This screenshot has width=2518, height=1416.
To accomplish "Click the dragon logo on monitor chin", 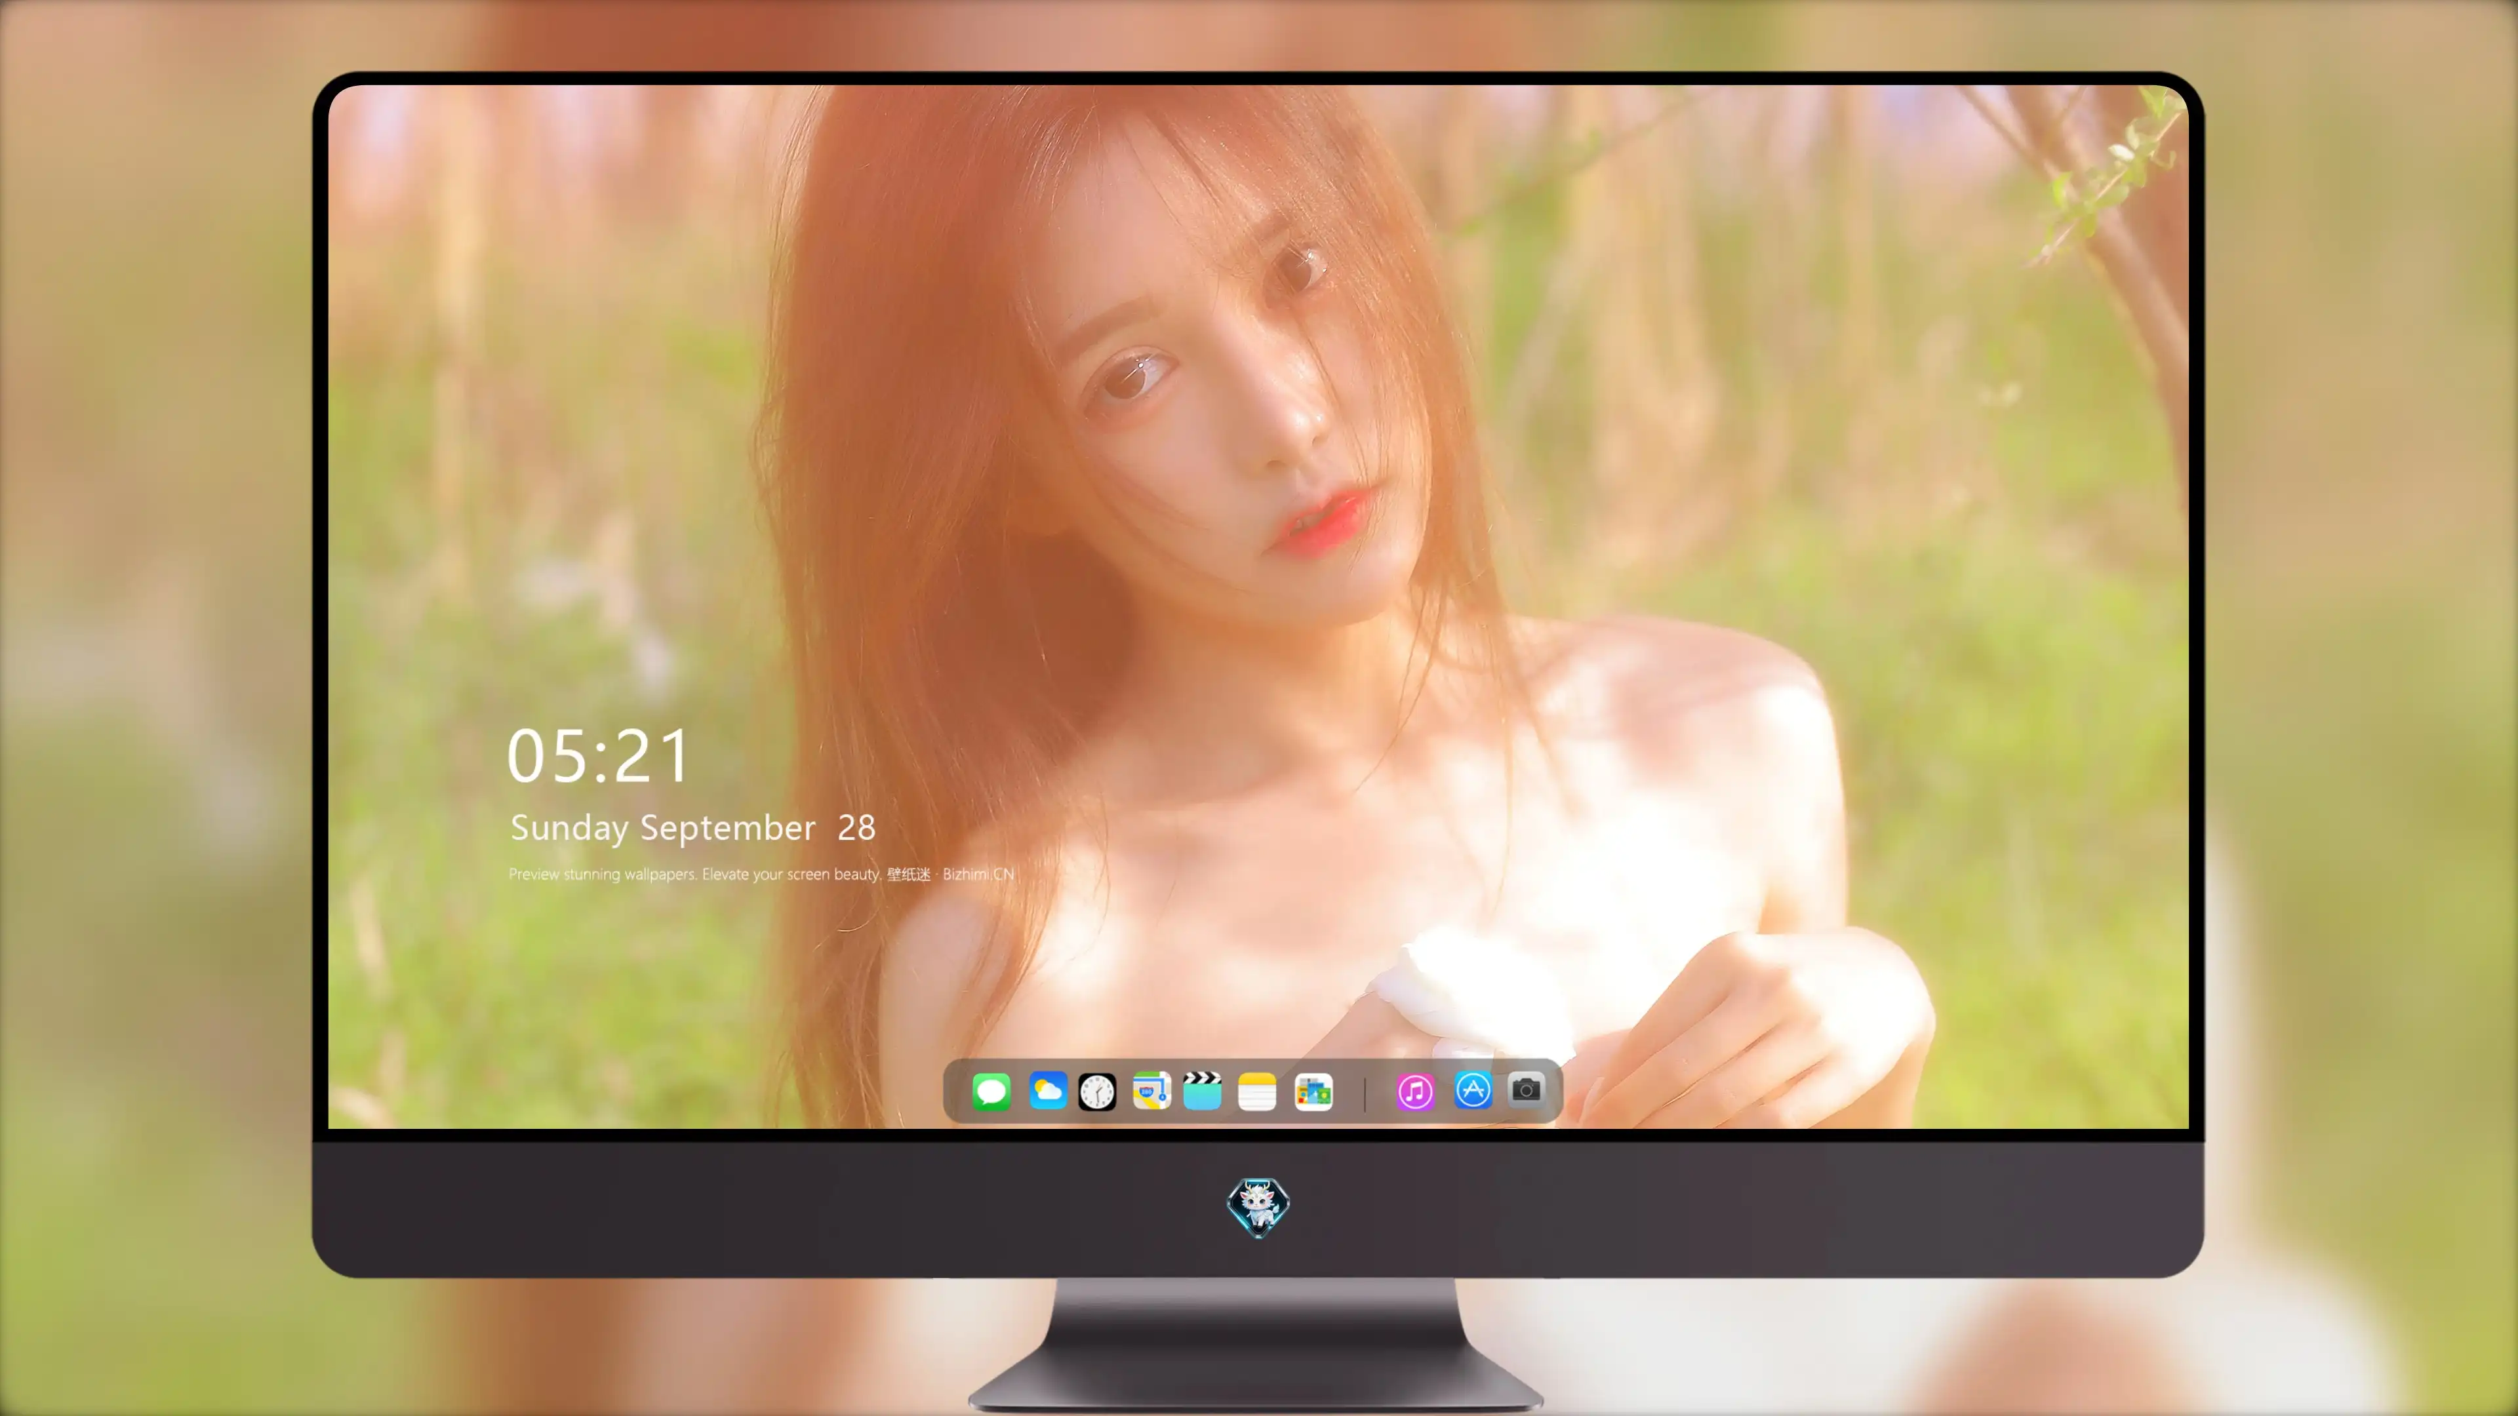I will click(1258, 1207).
